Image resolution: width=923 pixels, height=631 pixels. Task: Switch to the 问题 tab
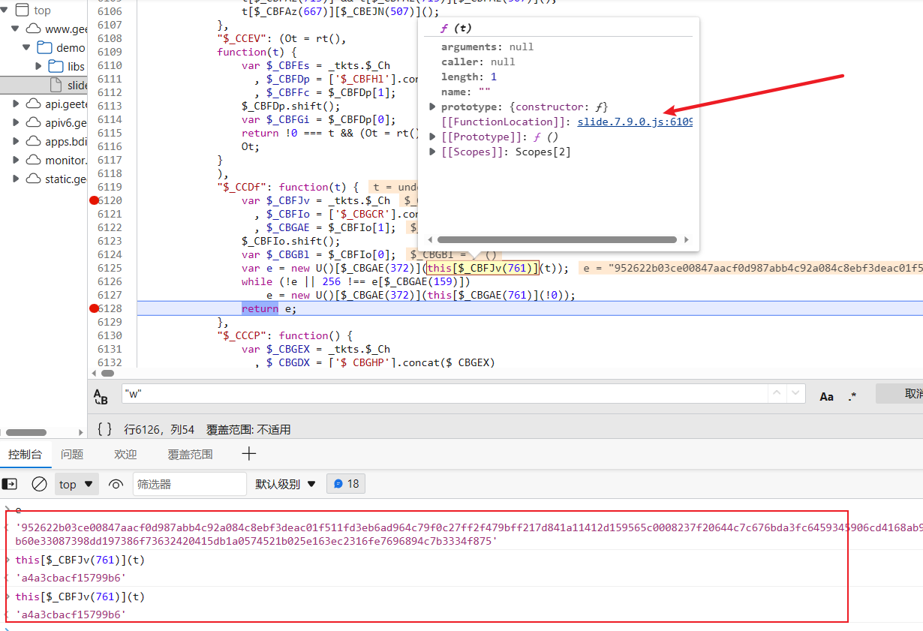tap(72, 454)
